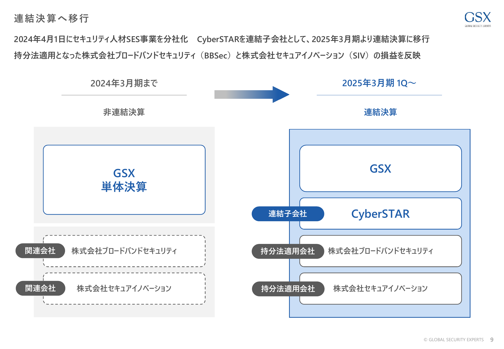The height and width of the screenshot is (349, 504).
Task: Click the GSX 単体決算 box
Action: pos(124,180)
